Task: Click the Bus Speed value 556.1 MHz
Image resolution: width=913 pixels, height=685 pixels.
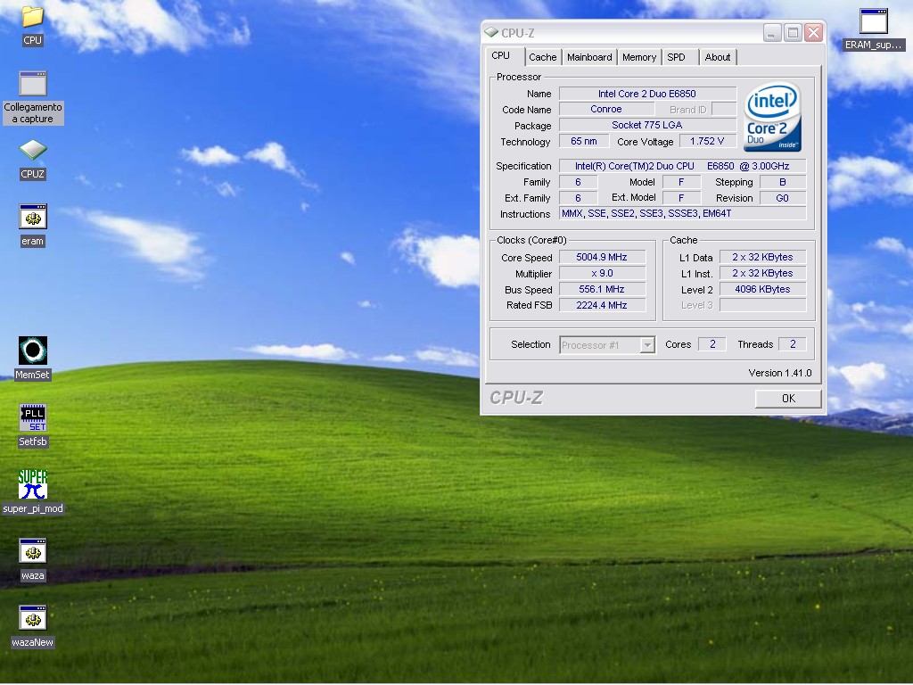Action: 602,289
